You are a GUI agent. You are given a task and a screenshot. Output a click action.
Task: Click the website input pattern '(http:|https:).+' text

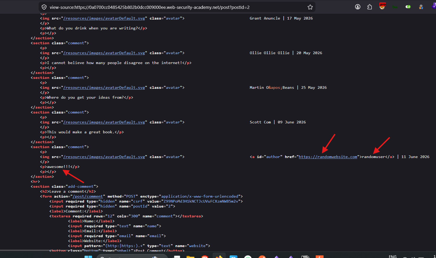(x=124, y=246)
